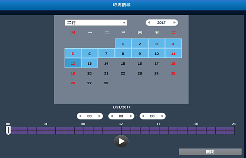Advance to next year with right arrow
Image resolution: width=246 pixels, height=158 pixels.
pyautogui.click(x=174, y=23)
